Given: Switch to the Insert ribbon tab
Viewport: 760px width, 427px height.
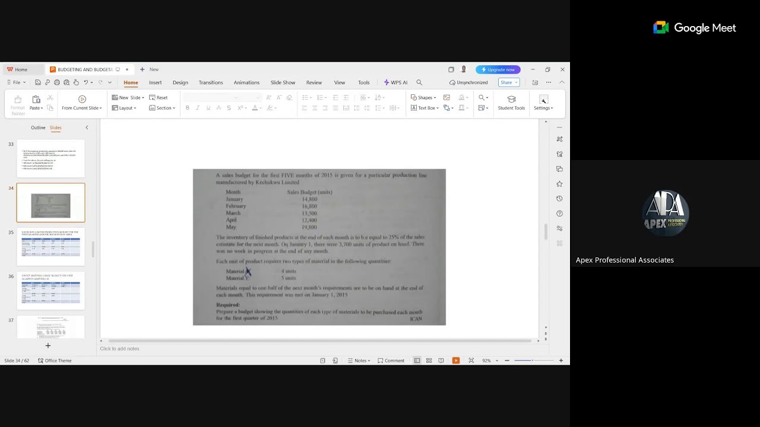Looking at the screenshot, I should coord(155,82).
